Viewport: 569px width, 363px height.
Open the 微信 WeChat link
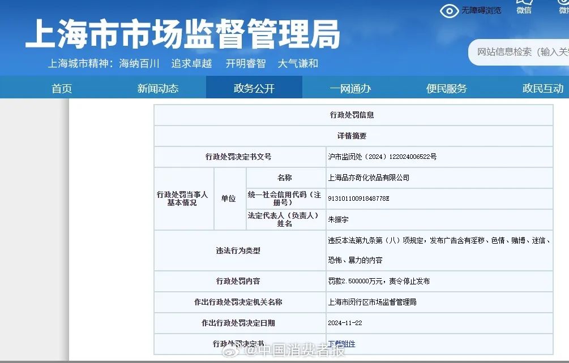[524, 7]
